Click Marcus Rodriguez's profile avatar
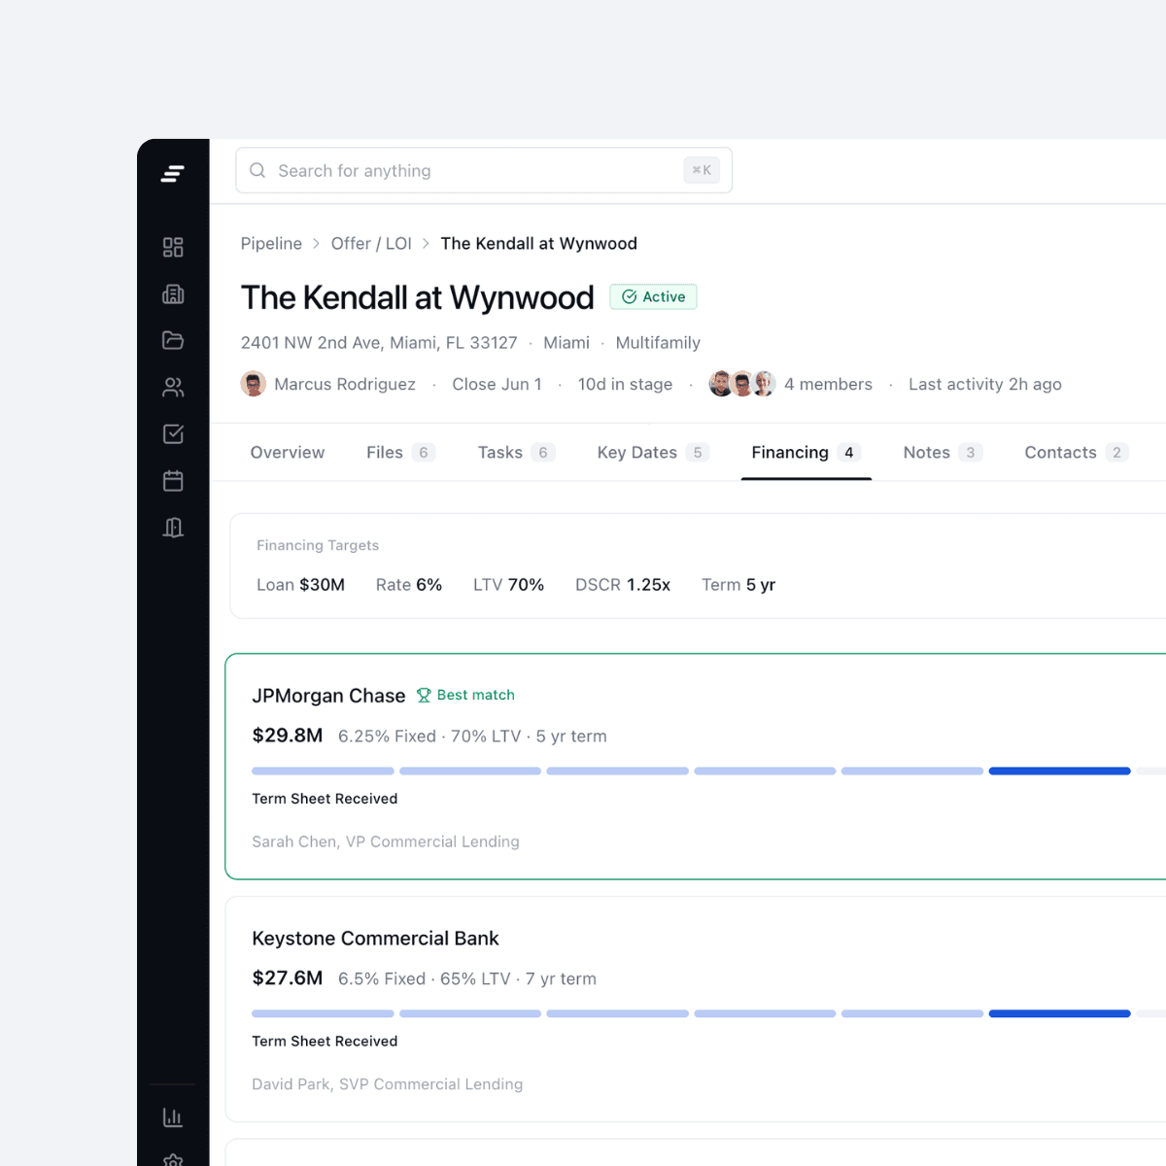 pos(255,384)
